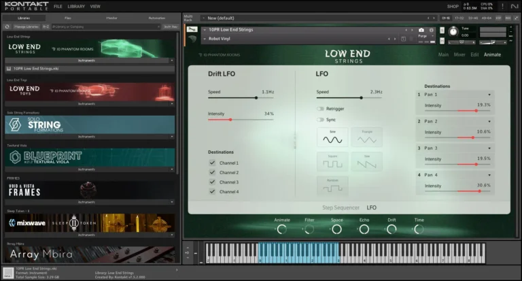Click the refresh libraries icon

pos(7,27)
